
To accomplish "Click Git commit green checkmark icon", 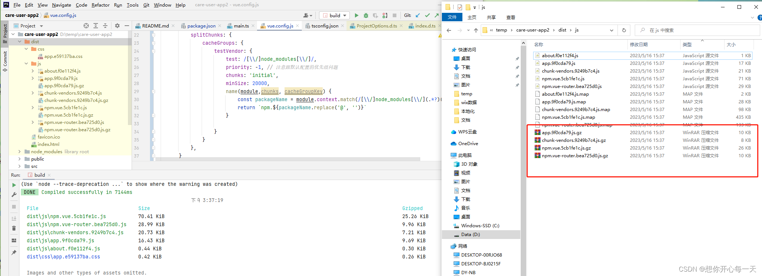I will pos(427,15).
